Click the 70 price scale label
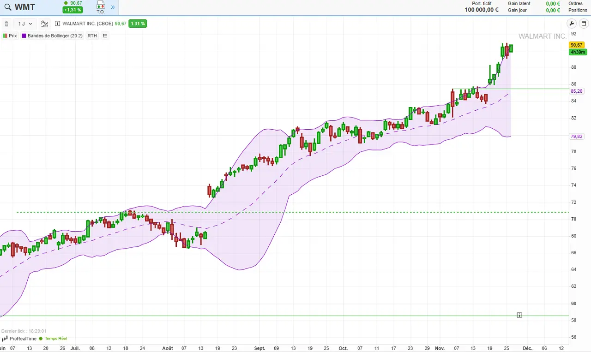Screen dimensions: 591x352 coord(573,219)
